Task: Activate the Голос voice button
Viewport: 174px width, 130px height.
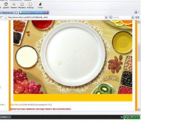Action: 40,6
